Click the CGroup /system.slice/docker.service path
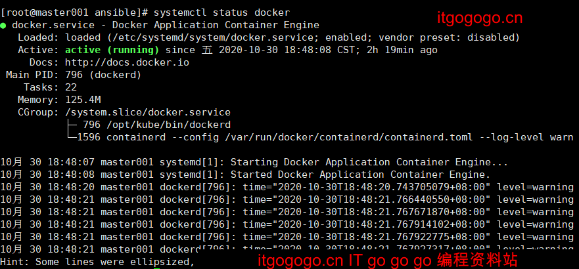Screen dimensions: 579x269 click(x=148, y=112)
